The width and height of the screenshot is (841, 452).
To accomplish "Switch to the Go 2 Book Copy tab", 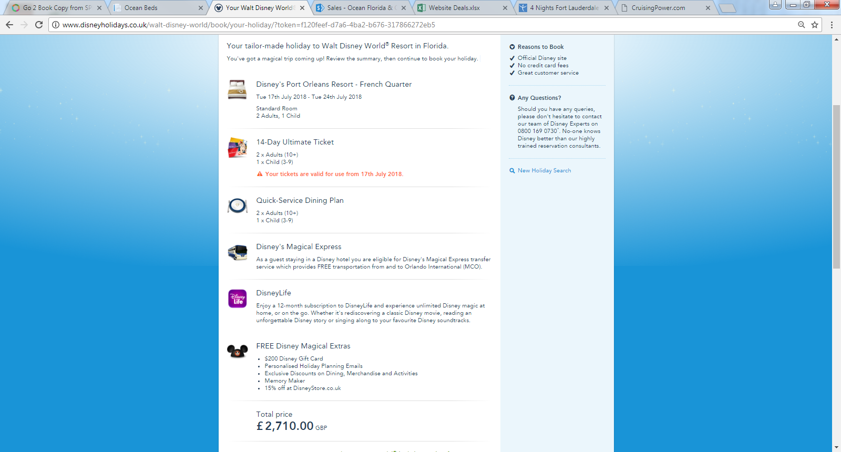I will 57,8.
